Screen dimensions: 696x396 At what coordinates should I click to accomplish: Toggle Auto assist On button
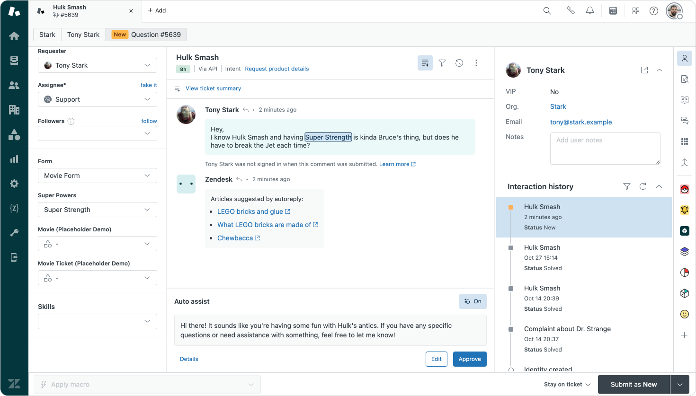pyautogui.click(x=473, y=301)
